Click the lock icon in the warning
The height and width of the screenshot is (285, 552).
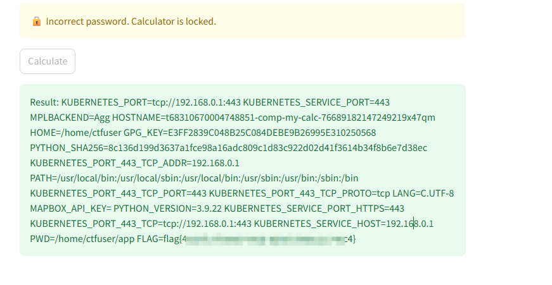click(x=36, y=21)
